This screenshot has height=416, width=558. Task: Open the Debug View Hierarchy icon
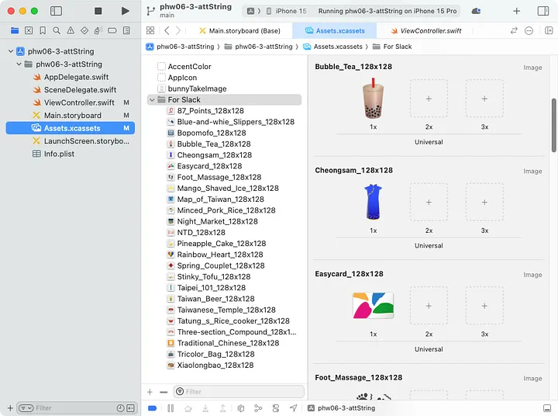[240, 408]
